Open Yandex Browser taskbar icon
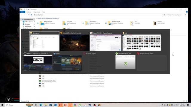The image size is (191, 107). click(85, 105)
